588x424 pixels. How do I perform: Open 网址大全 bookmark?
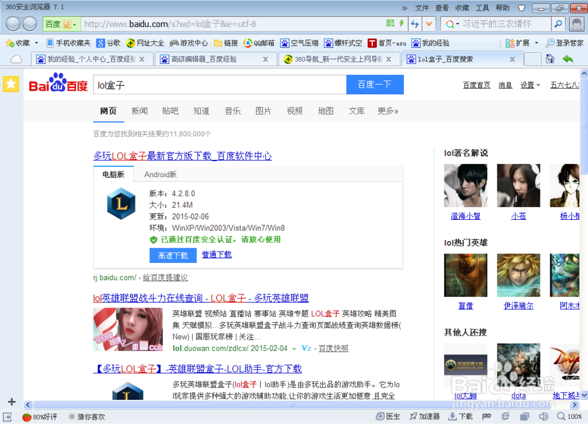[x=145, y=43]
